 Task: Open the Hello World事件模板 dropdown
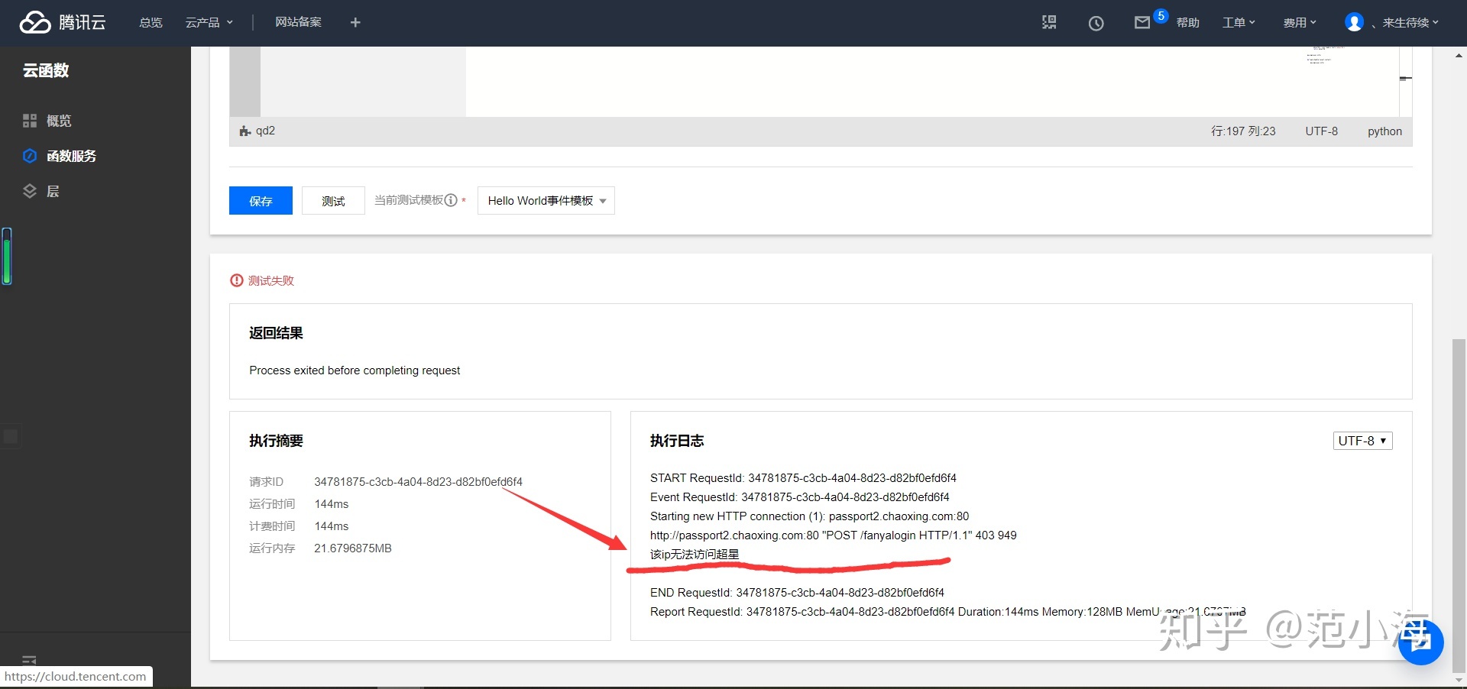tap(546, 200)
